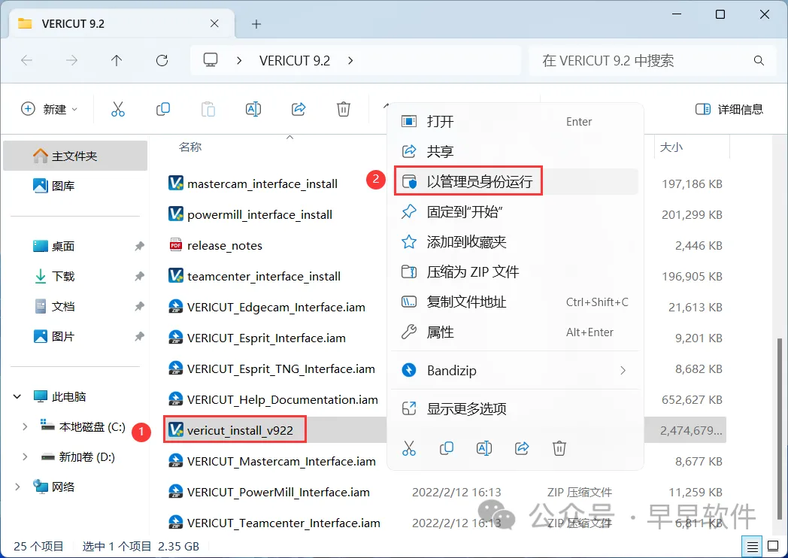788x558 pixels.
Task: Click Cut icon at context menu bottom
Action: click(408, 448)
